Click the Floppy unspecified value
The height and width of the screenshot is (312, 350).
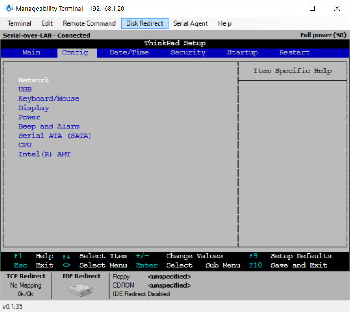[x=169, y=277]
